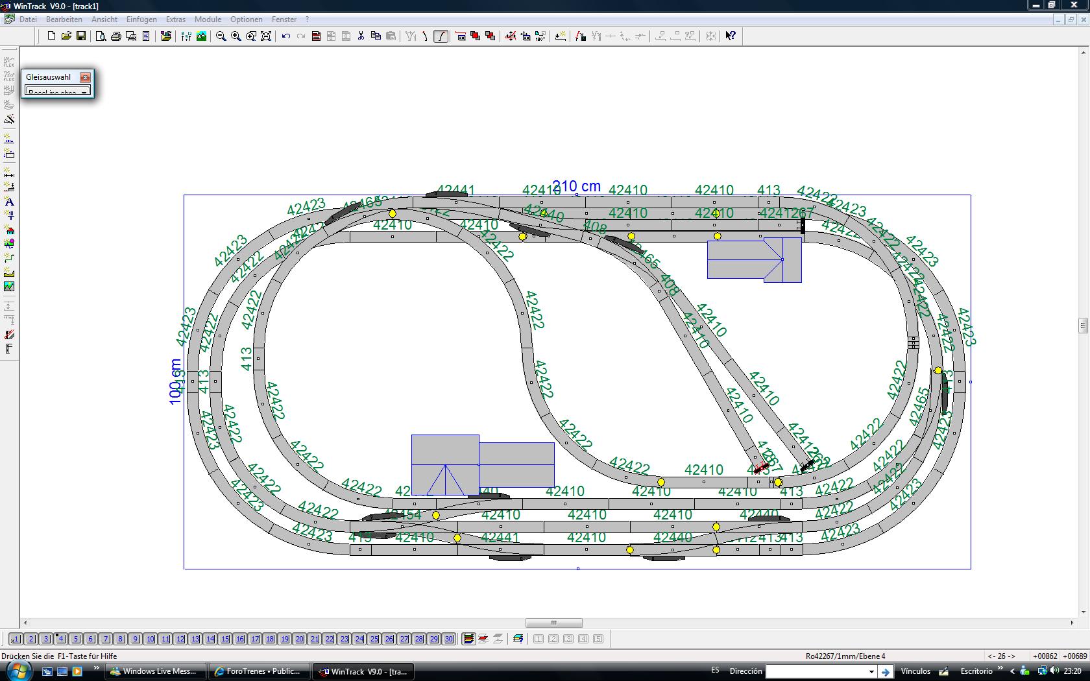
Task: Click the horizontal scrollbar right arrow
Action: point(1071,623)
